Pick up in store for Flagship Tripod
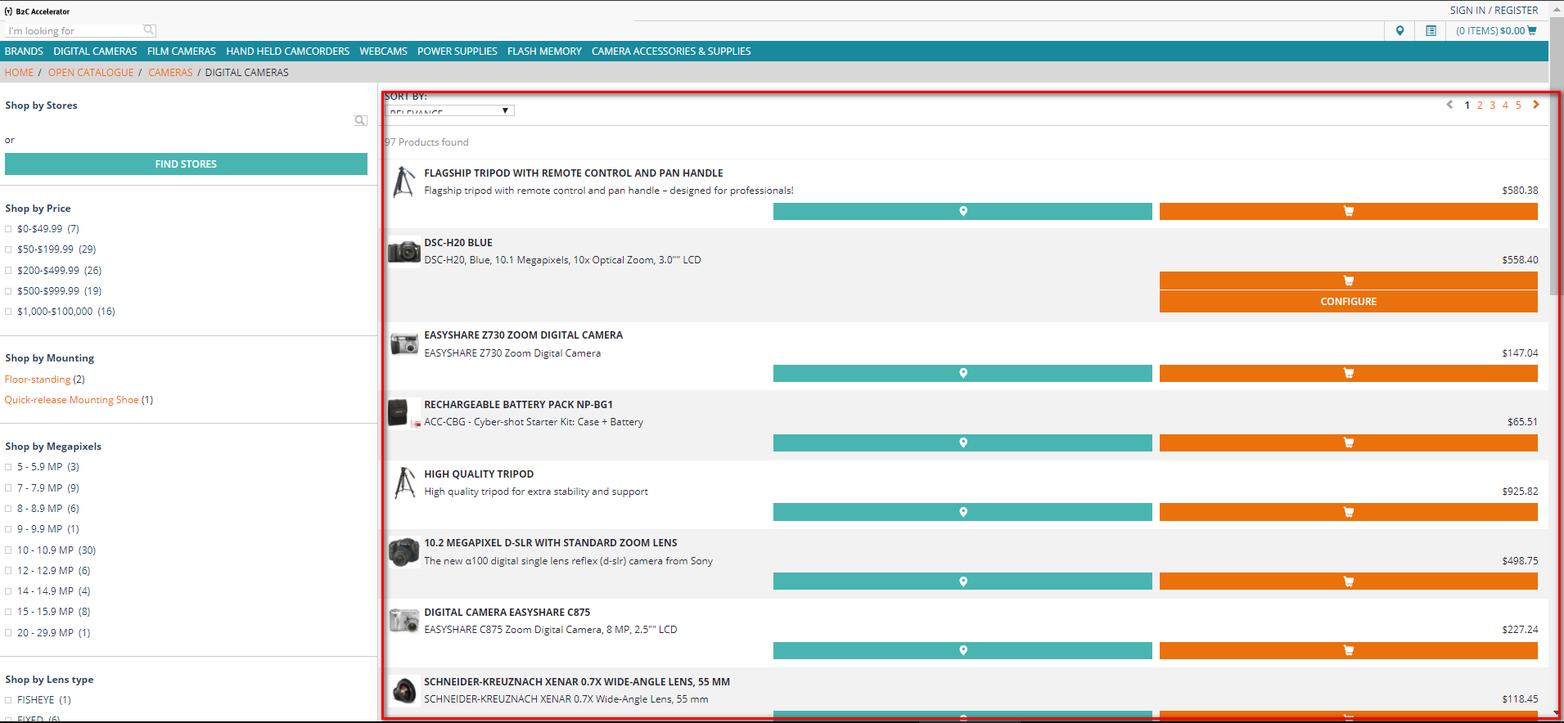This screenshot has height=723, width=1564. click(x=962, y=211)
